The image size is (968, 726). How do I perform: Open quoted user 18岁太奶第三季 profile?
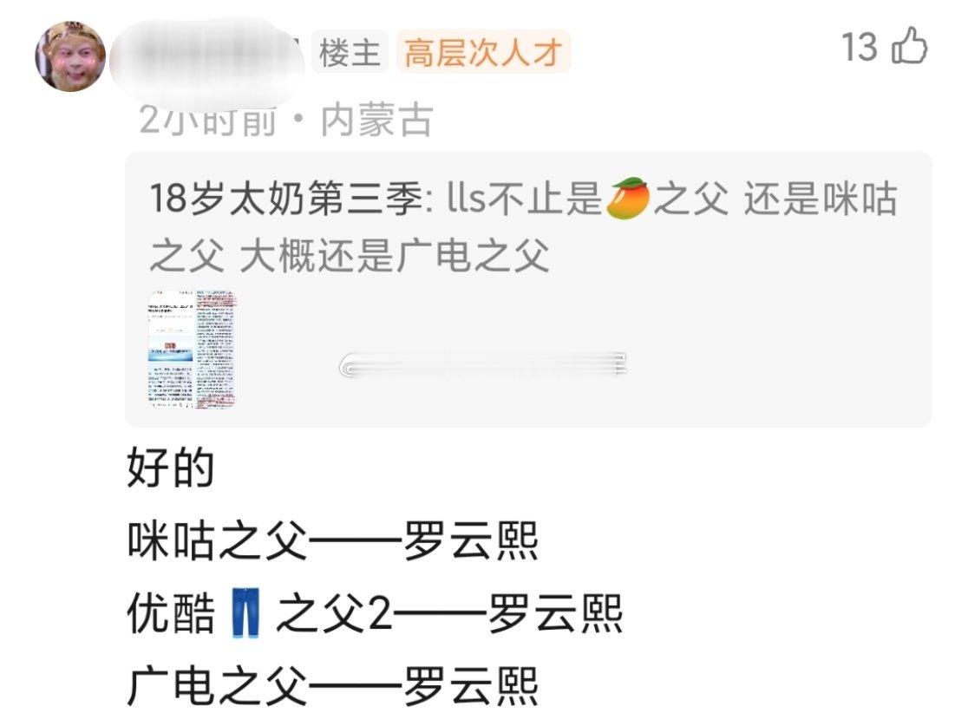pos(286,199)
